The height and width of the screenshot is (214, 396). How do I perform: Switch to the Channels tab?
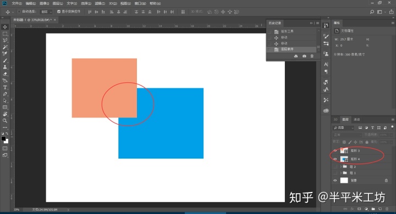pos(356,120)
